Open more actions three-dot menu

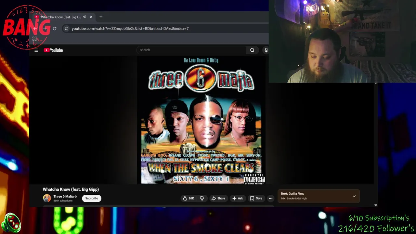coord(270,198)
